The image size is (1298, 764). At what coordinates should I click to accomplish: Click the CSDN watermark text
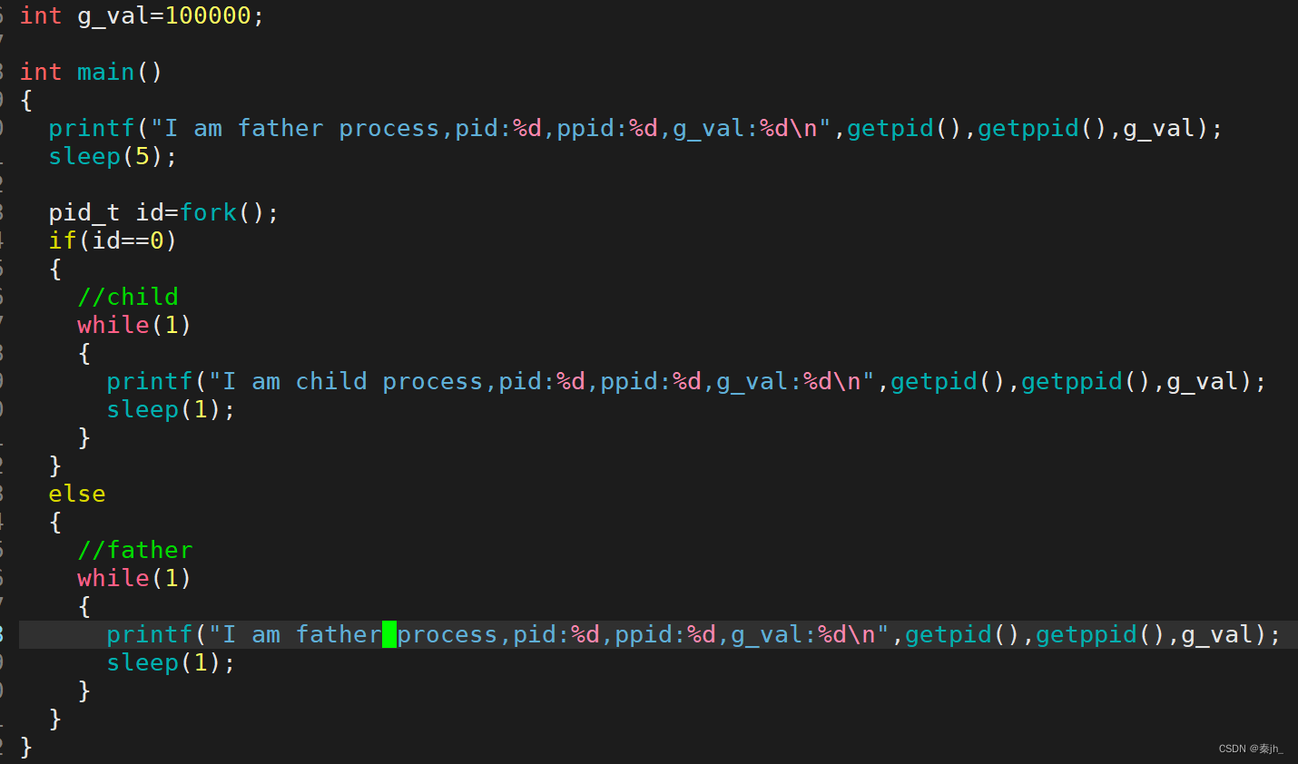click(x=1251, y=749)
